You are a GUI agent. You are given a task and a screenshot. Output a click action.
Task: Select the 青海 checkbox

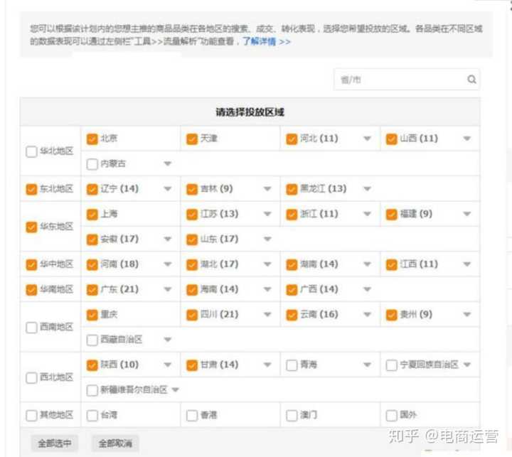(x=292, y=365)
